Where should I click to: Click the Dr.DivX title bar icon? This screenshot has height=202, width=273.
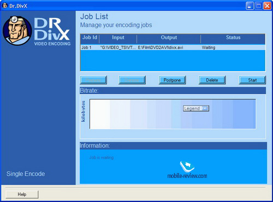click(5, 5)
